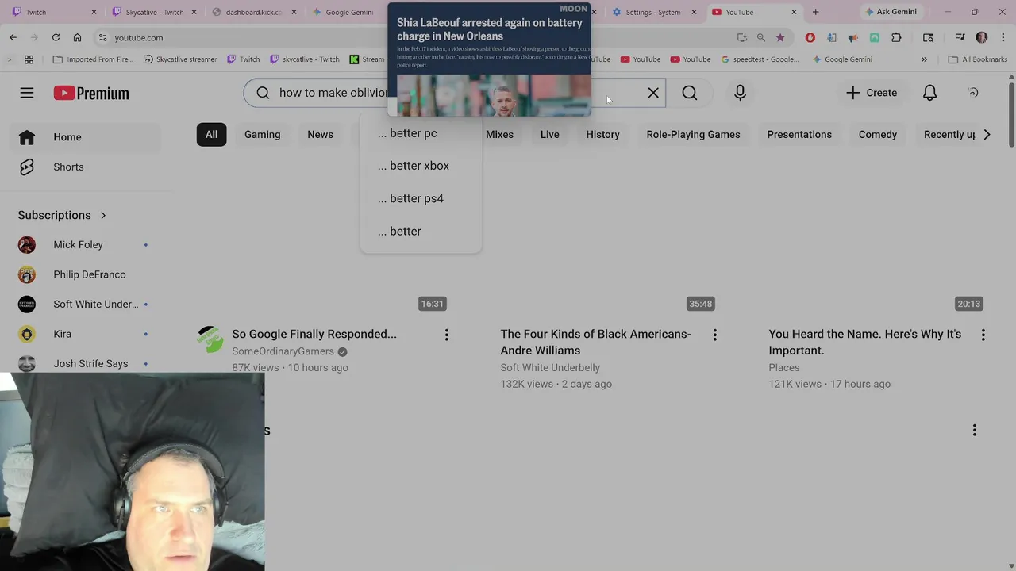Open the media controls music icon

point(960,37)
